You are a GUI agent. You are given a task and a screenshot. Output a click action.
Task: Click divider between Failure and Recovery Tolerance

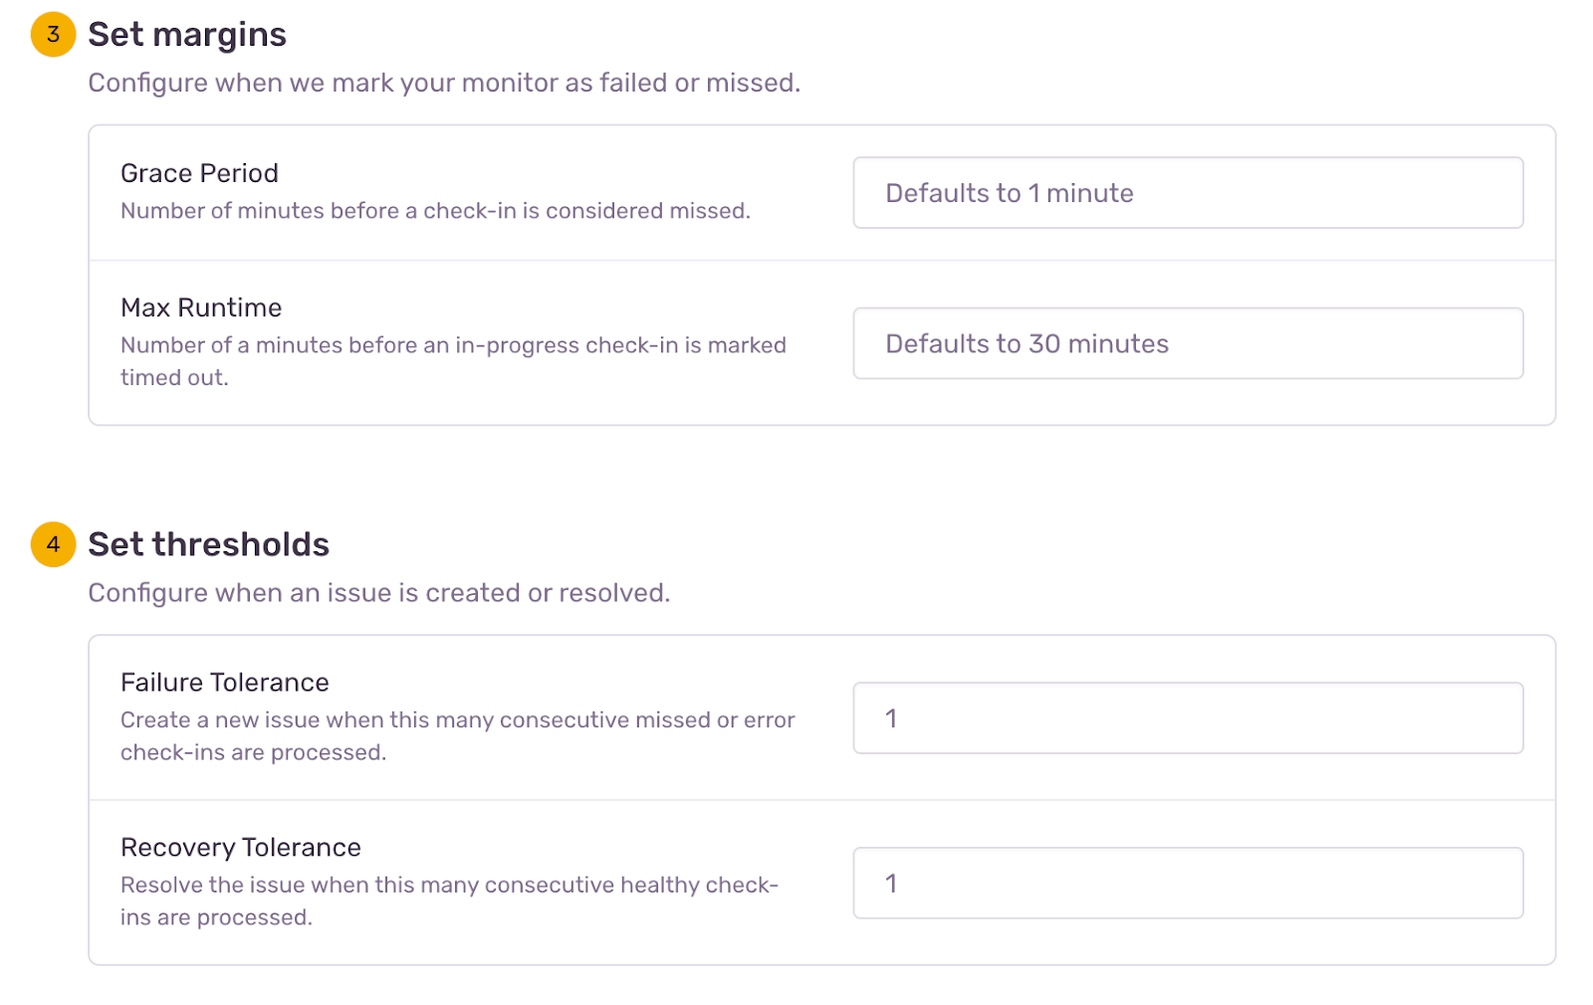tap(821, 800)
